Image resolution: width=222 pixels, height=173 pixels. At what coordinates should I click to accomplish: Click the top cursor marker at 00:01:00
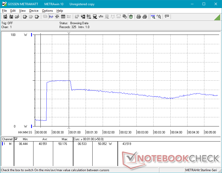coord(69,33)
